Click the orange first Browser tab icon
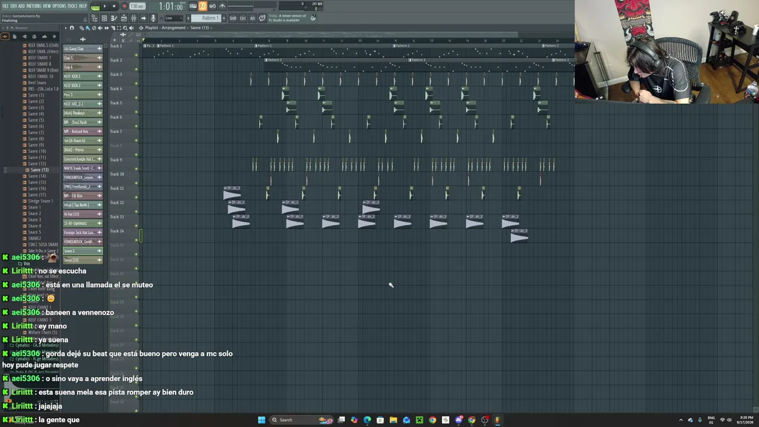The width and height of the screenshot is (759, 427). [5, 37]
